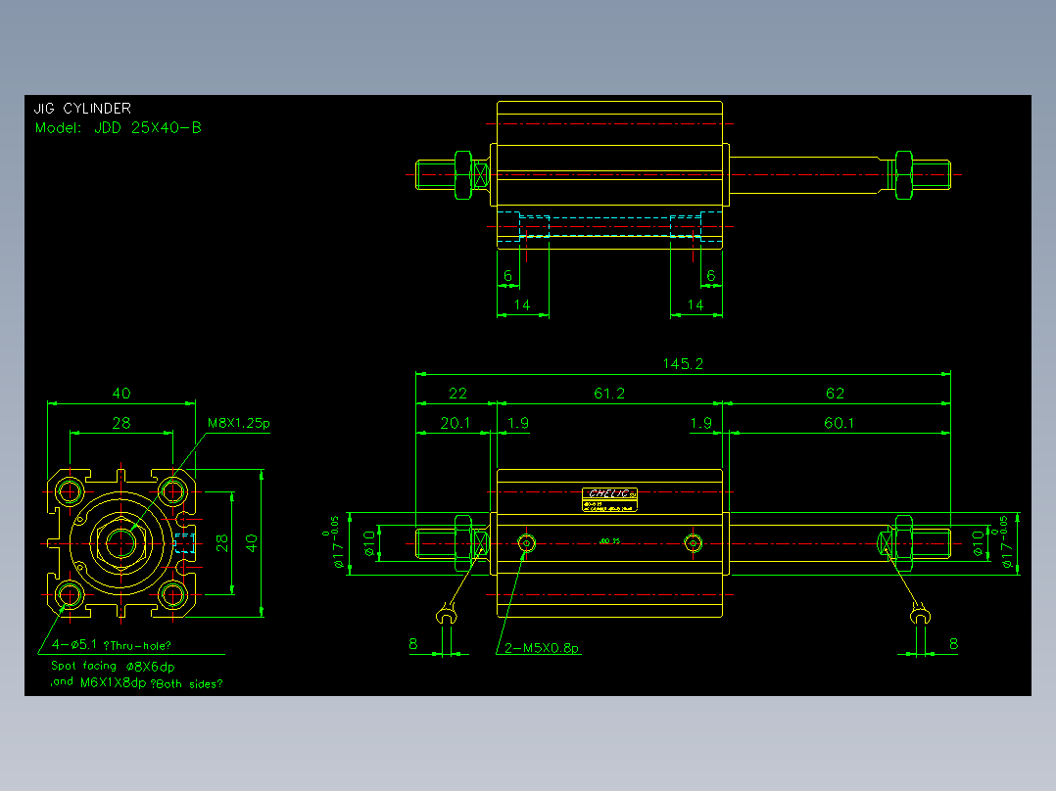Viewport: 1056px width, 791px height.
Task: Click the right 14 dimension in top view
Action: click(696, 305)
